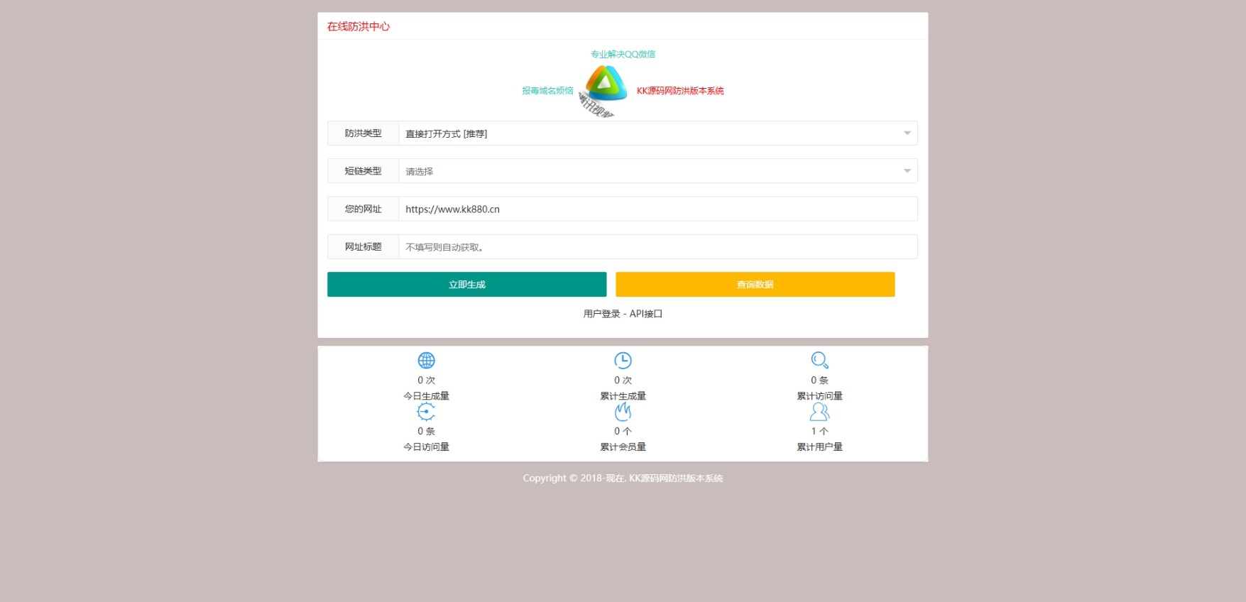Click the 累计会员量 statistic label
The height and width of the screenshot is (602, 1246).
623,447
